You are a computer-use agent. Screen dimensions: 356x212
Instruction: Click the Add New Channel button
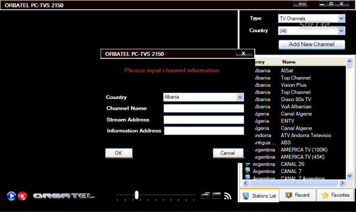312,44
